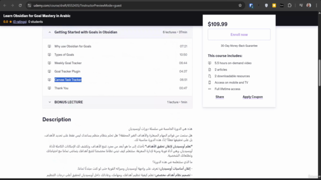Open the shield extension icon
This screenshot has width=321, height=180.
pos(266,5)
